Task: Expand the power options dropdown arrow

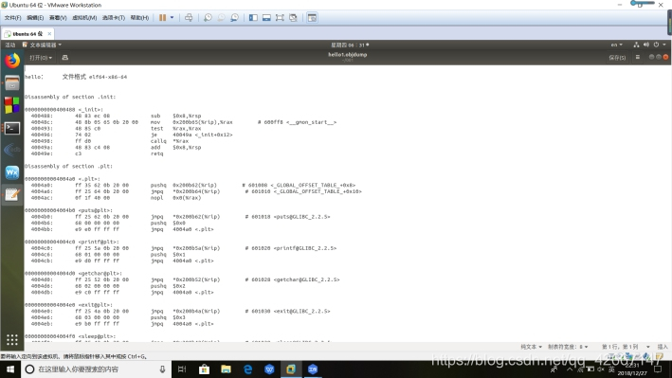Action: point(173,18)
